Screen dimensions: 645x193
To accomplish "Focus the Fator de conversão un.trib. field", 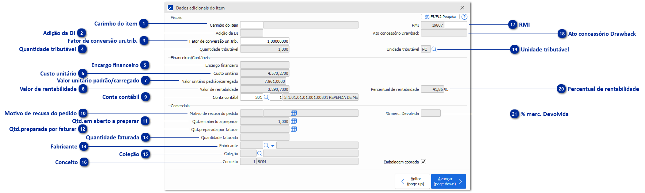I will click(x=265, y=41).
